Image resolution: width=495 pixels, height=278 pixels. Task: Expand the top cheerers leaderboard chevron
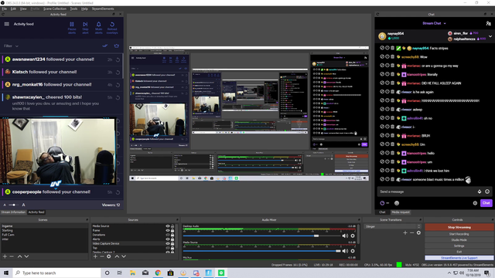coord(490,36)
